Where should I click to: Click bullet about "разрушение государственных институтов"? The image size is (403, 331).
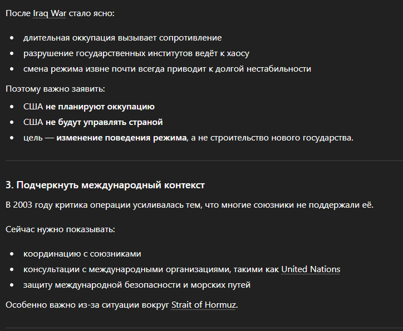tap(136, 53)
